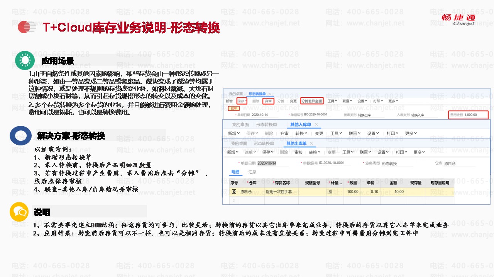Open 联查 dropdown in the 其他出库单 toolbar
The image size is (494, 277).
click(365, 152)
